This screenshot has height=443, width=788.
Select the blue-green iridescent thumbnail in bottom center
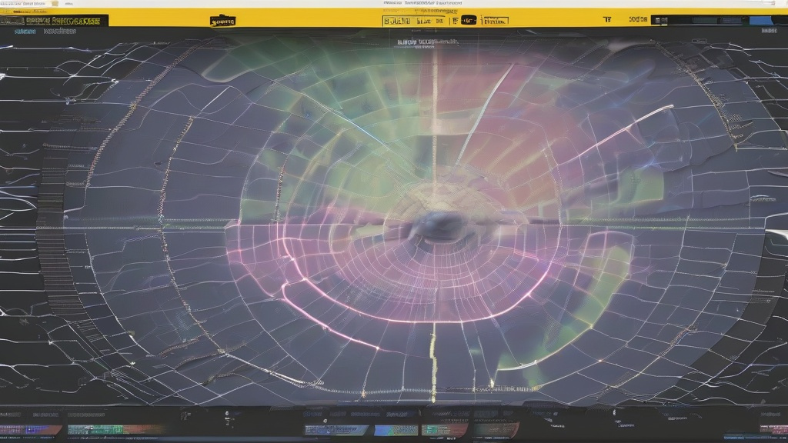coord(396,430)
